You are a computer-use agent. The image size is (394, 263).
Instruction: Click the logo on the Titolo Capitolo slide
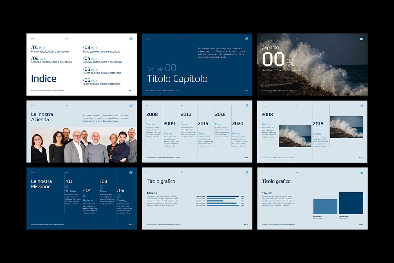click(x=246, y=39)
